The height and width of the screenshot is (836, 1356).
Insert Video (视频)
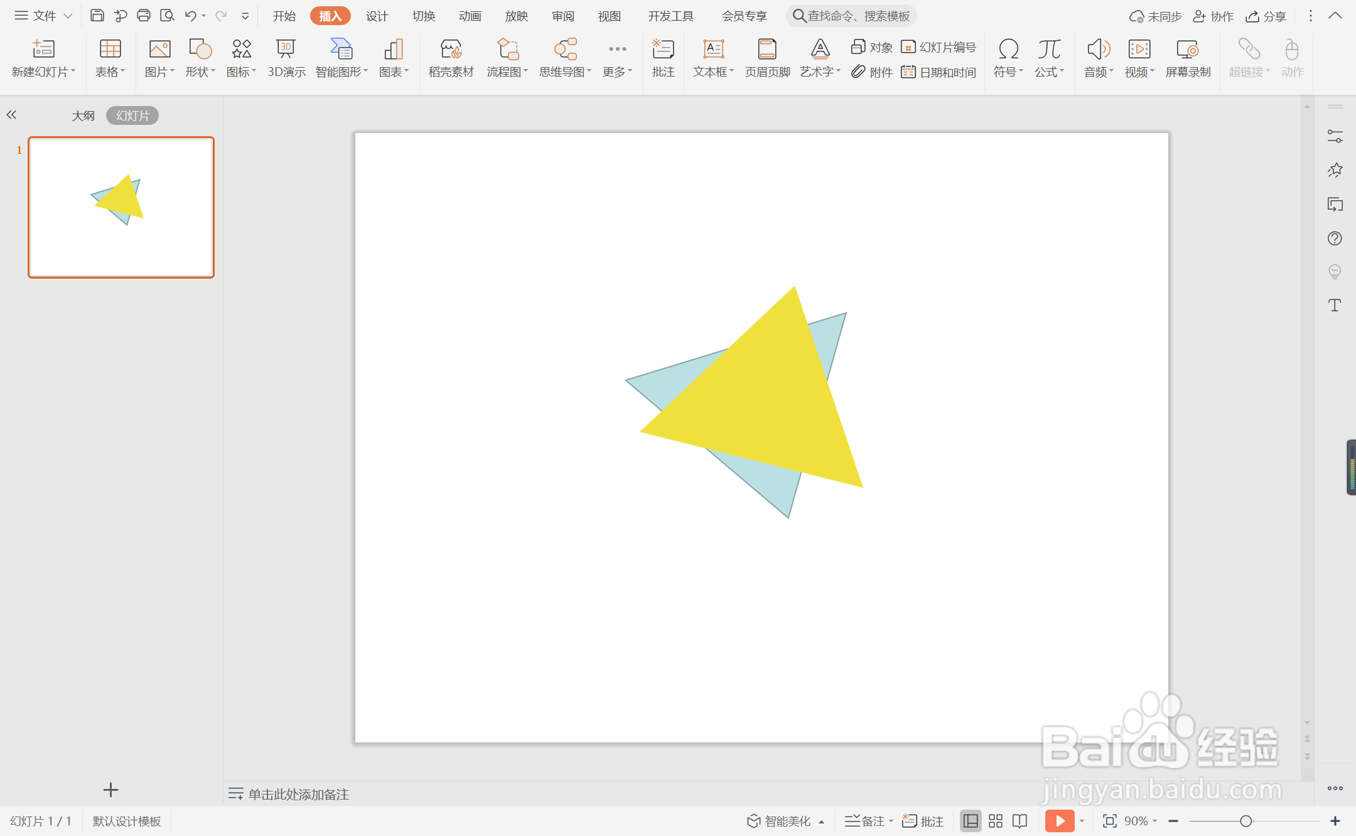pos(1139,58)
